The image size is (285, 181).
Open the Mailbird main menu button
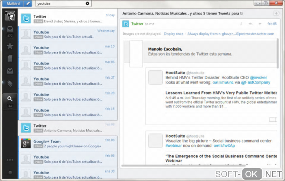click(x=13, y=3)
